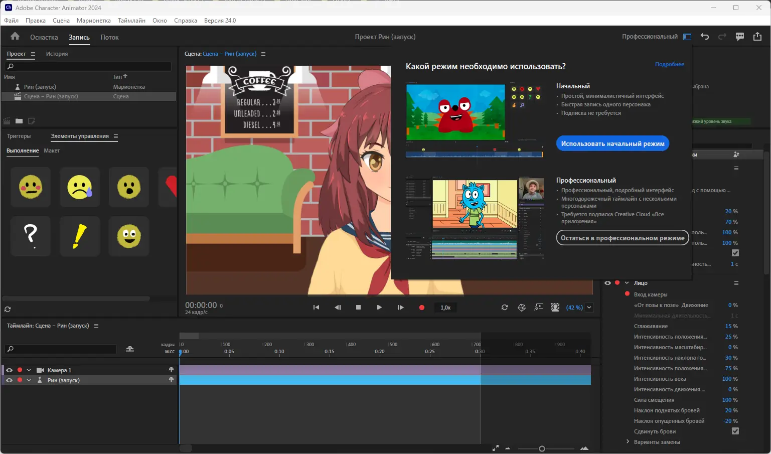Hide the Камера 1 track with eye icon
Viewport: 771px width, 454px height.
[9, 370]
